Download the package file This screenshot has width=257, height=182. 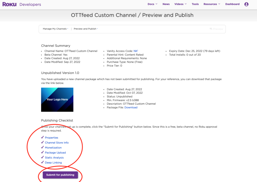click(131, 107)
